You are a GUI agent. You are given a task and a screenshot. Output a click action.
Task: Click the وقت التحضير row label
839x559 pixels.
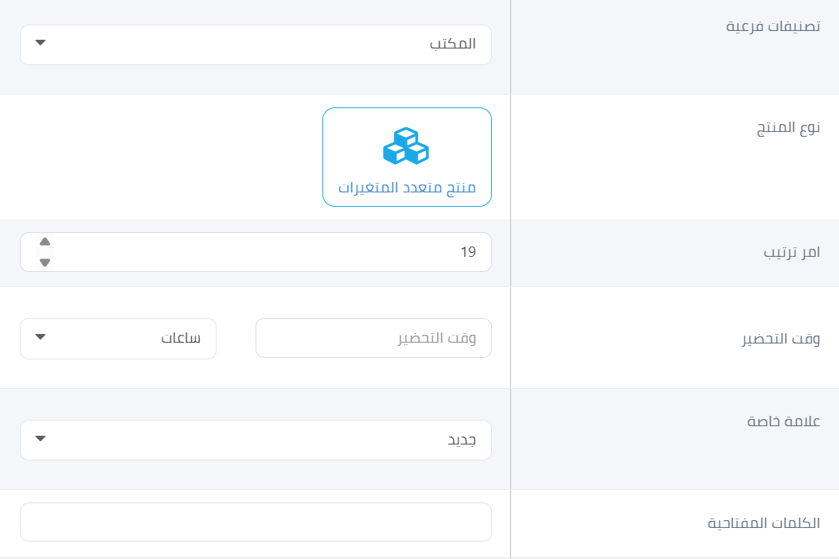tap(781, 339)
